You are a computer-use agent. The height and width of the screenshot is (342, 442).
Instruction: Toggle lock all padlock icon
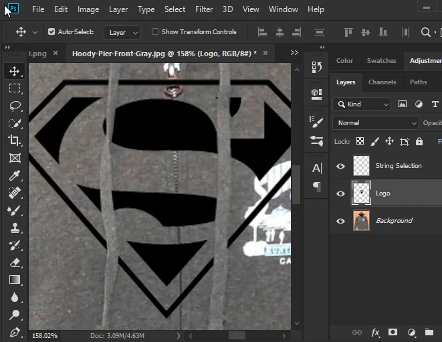pos(419,141)
